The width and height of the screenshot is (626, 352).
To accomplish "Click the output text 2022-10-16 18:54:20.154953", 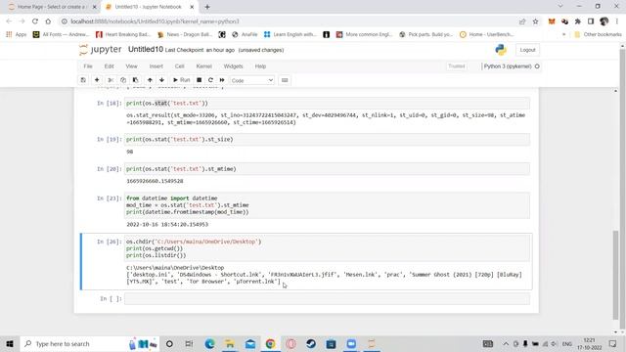I will [x=167, y=224].
